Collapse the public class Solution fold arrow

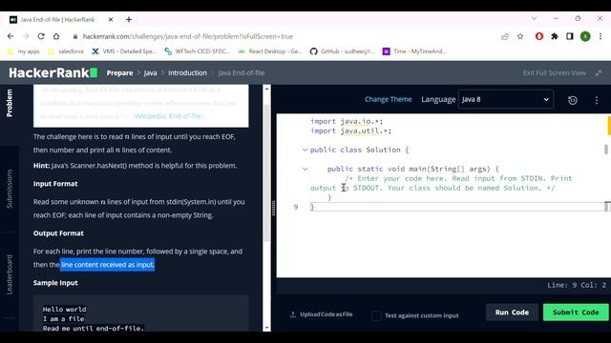pyautogui.click(x=305, y=150)
